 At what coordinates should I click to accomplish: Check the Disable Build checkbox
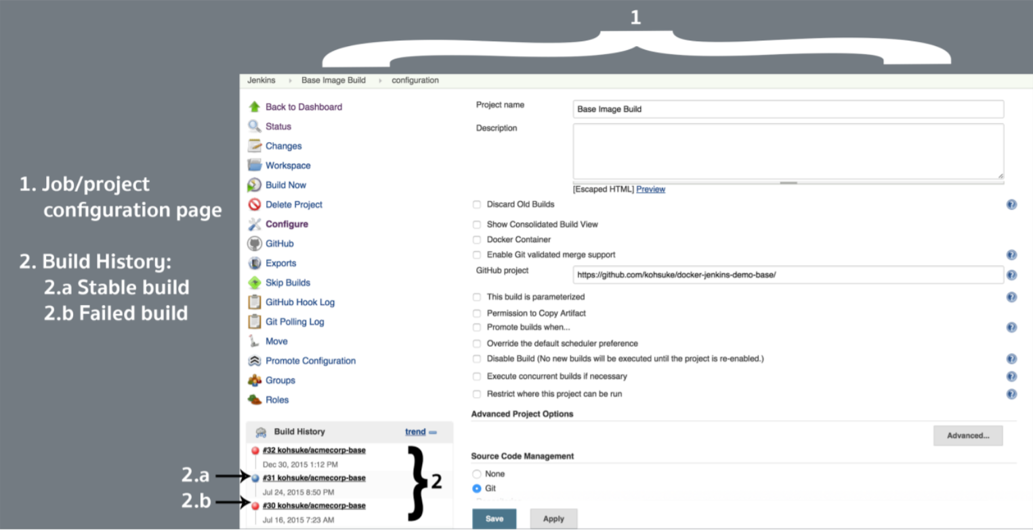coord(477,359)
